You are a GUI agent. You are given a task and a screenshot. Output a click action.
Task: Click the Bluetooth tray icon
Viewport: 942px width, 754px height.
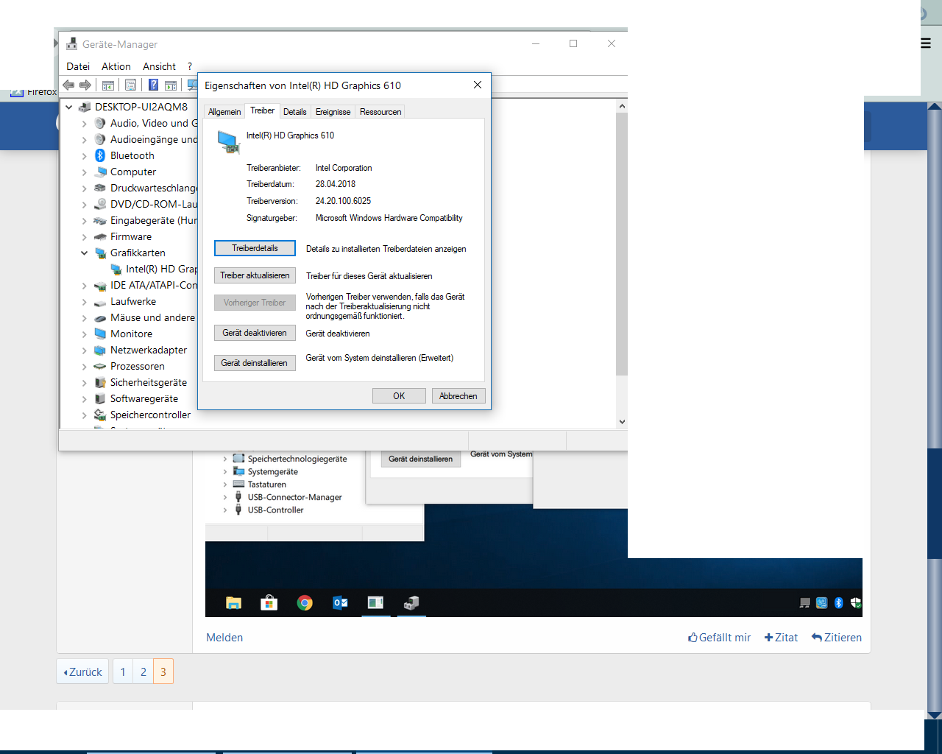pyautogui.click(x=839, y=603)
